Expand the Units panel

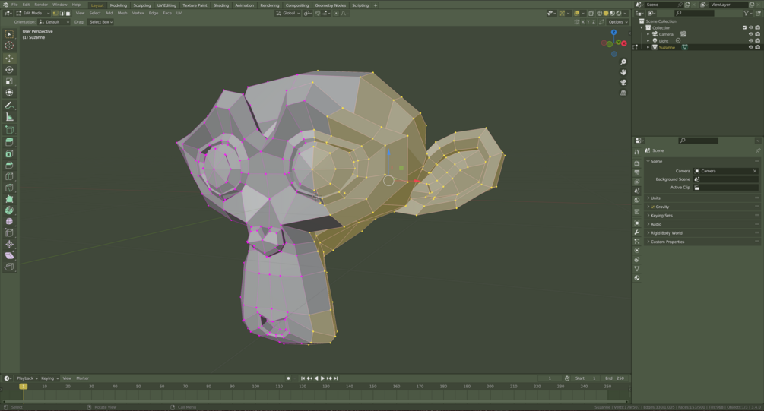702,198
